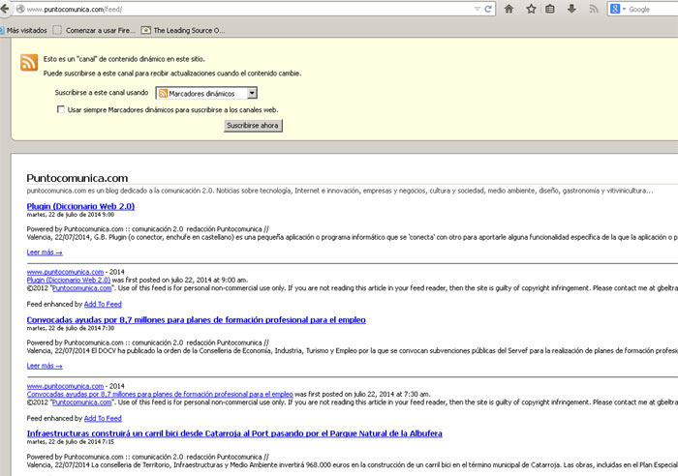Click the RSS subscribe toolbar icon
678x476 pixels.
coord(594,9)
